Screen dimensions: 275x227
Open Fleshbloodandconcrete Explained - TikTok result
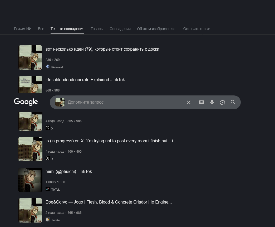click(85, 80)
